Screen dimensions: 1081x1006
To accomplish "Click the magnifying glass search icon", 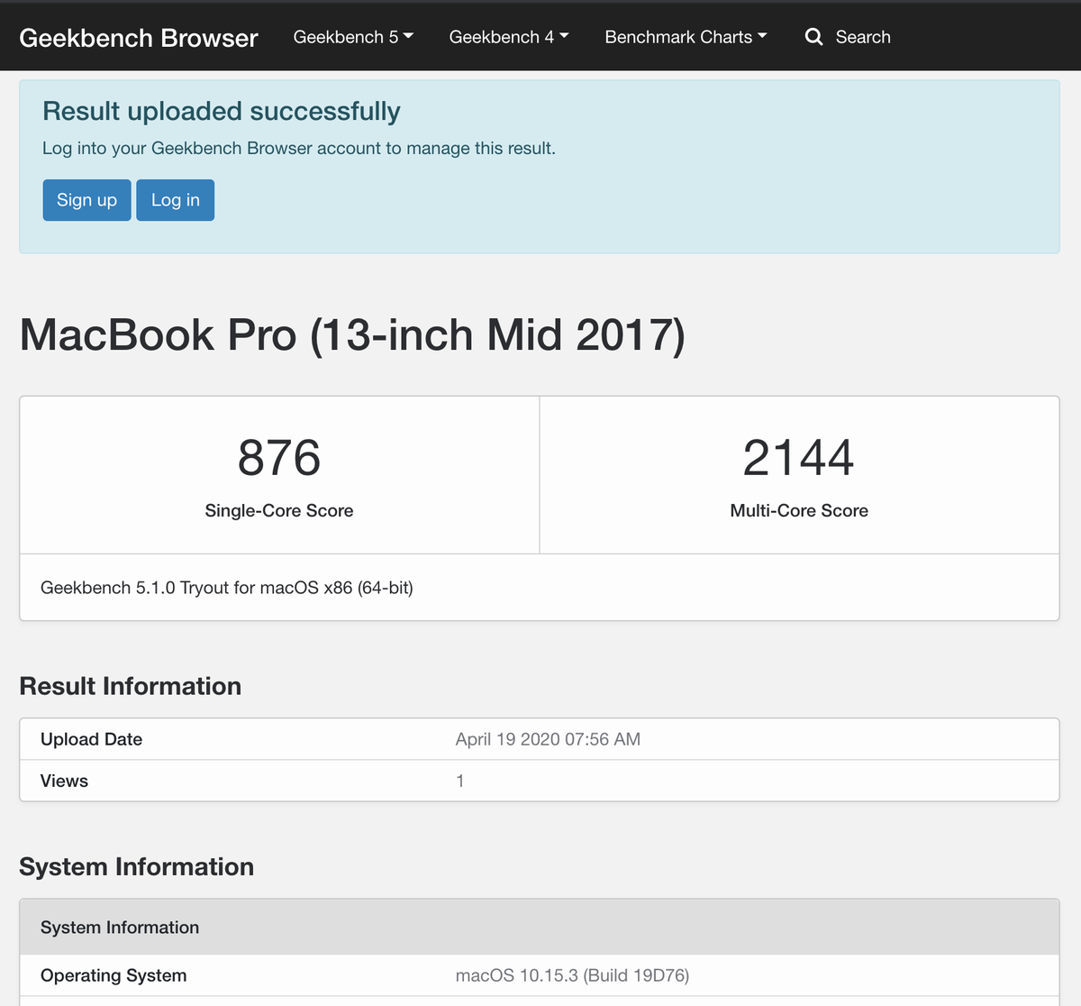I will (814, 37).
